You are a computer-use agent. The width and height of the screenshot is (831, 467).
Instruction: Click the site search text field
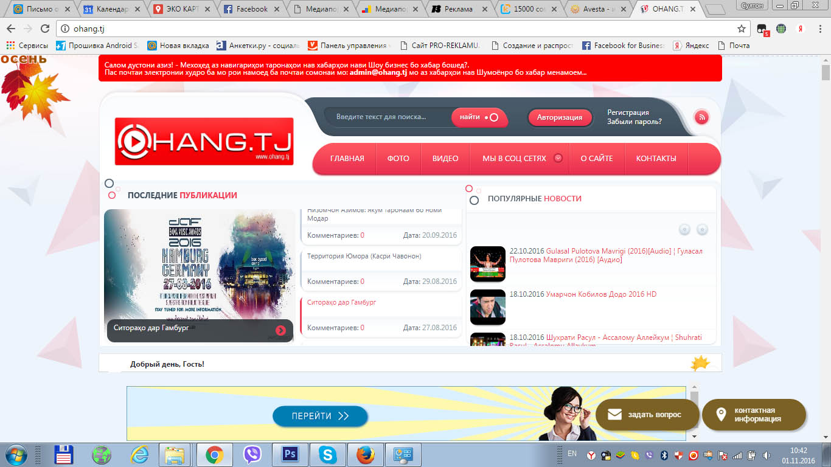coord(386,117)
